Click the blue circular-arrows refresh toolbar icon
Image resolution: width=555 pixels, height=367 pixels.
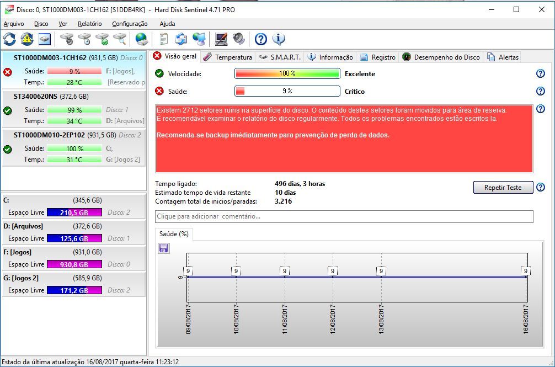click(9, 39)
